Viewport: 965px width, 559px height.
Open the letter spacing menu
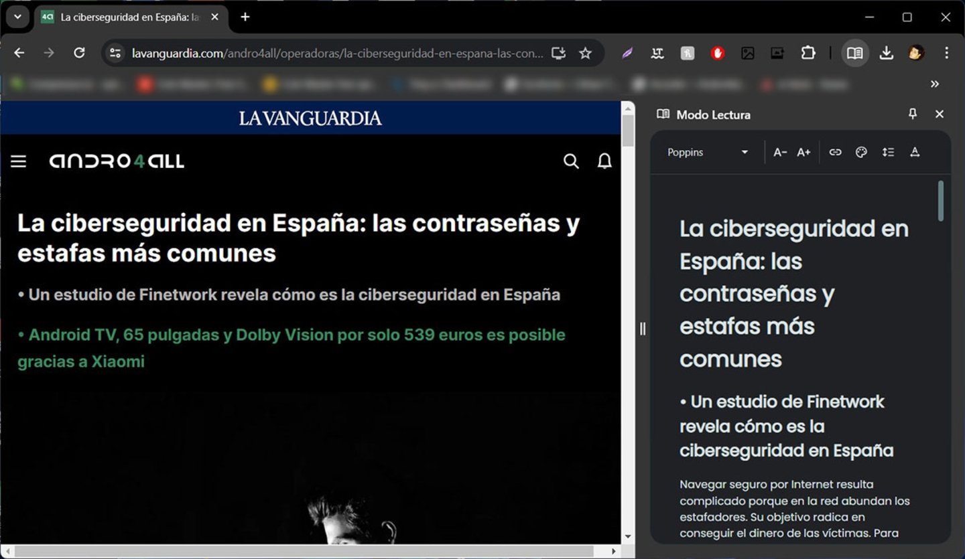coord(915,153)
